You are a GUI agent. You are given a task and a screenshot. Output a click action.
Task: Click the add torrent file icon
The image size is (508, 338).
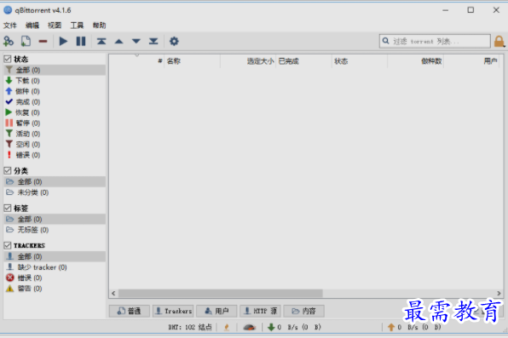[26, 41]
